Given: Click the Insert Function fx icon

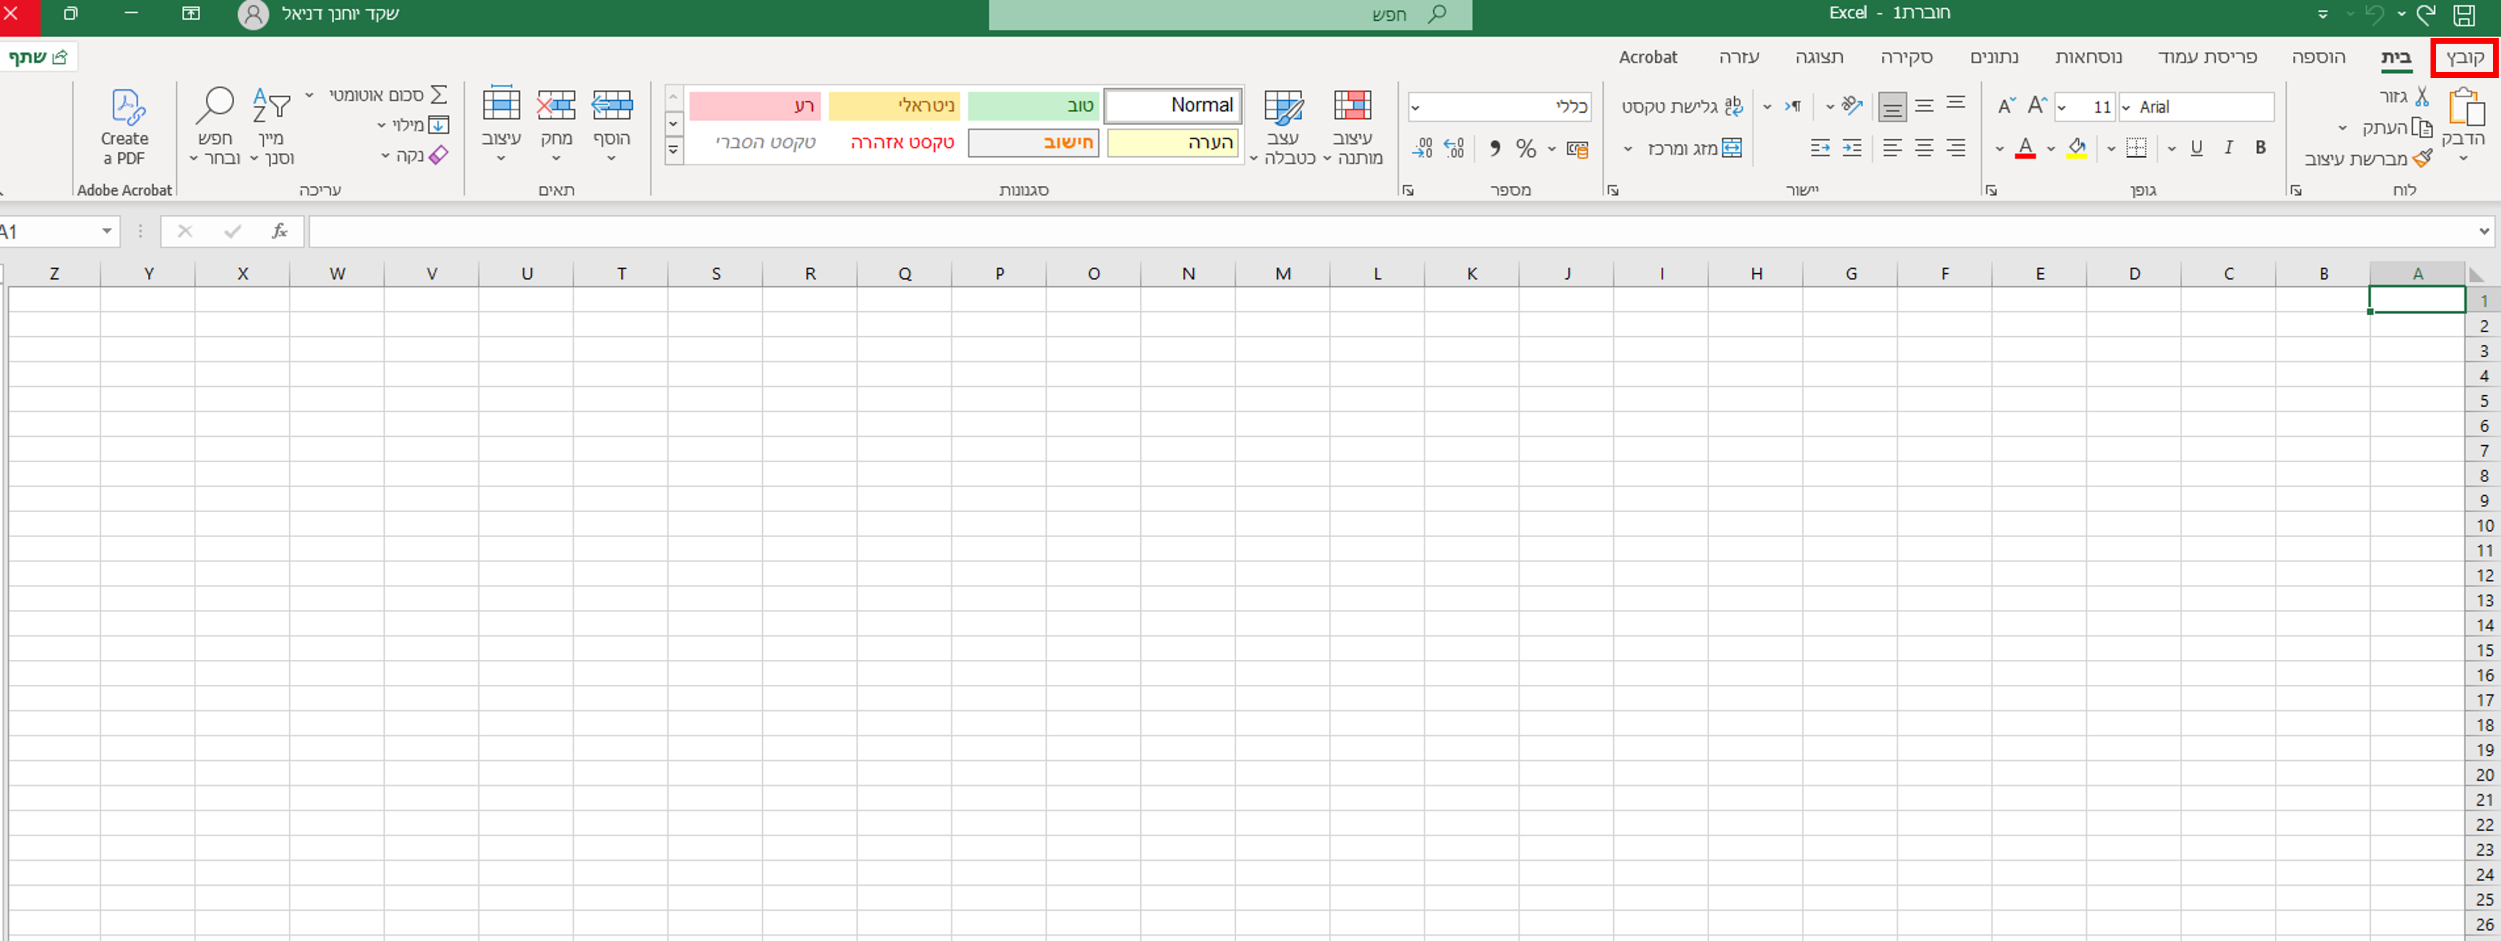Looking at the screenshot, I should [280, 231].
